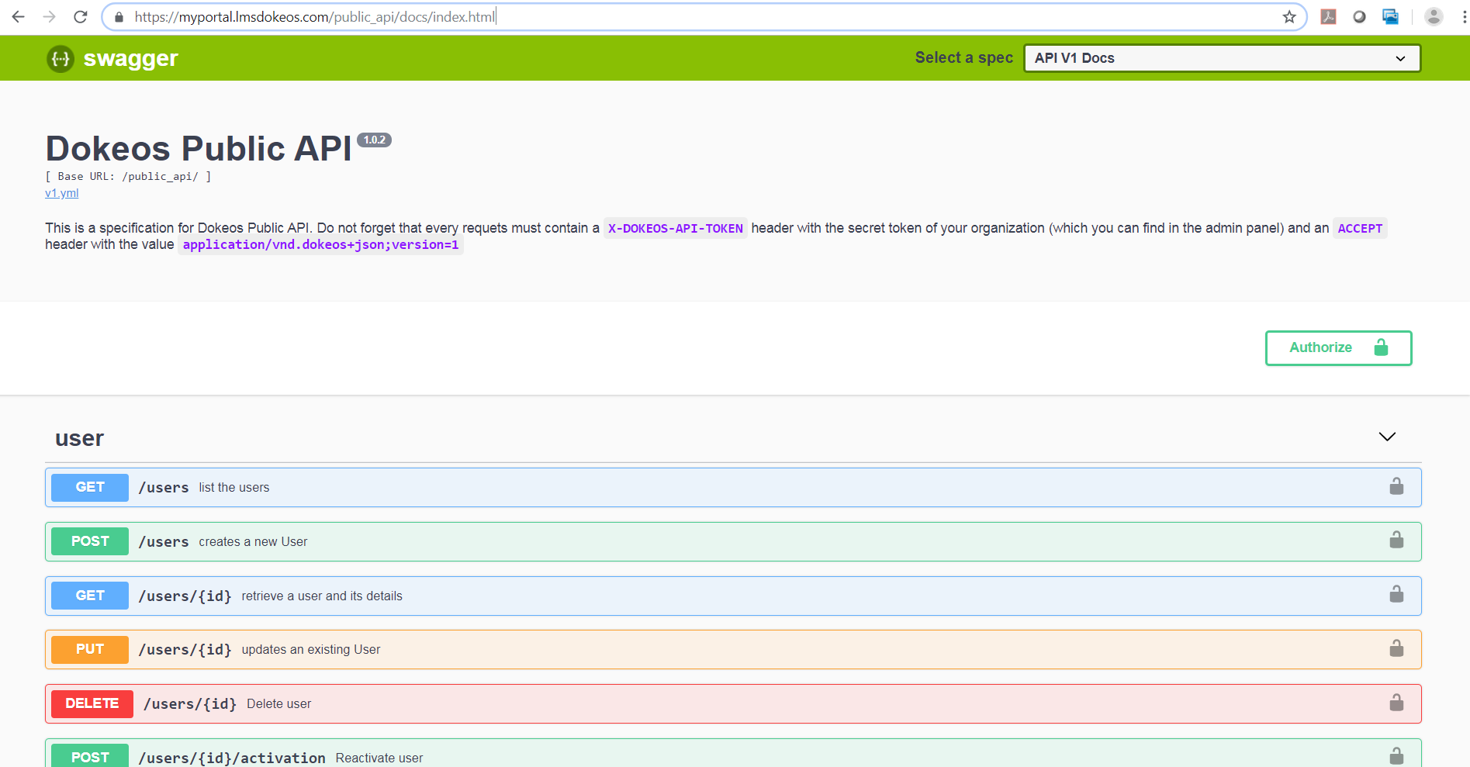Open the v1.yml link
The height and width of the screenshot is (767, 1470).
click(x=61, y=193)
